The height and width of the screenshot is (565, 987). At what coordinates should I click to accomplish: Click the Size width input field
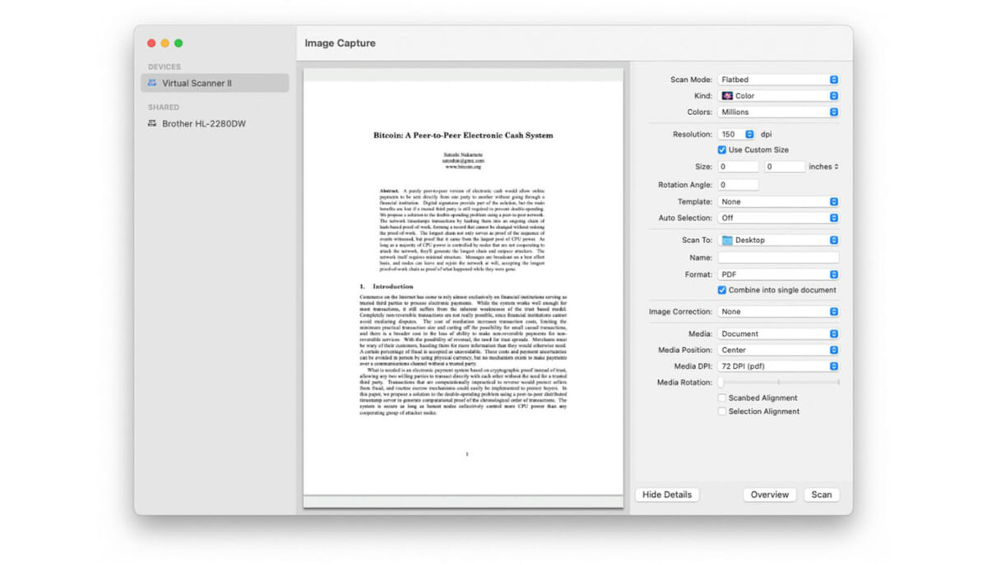pyautogui.click(x=738, y=167)
